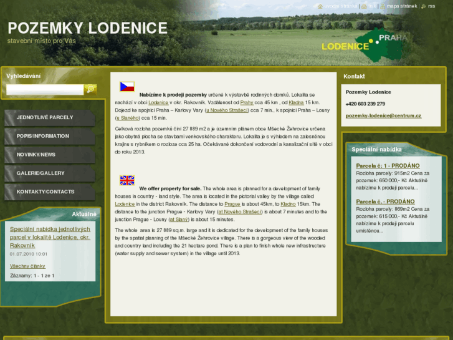
Task: Open the Všechny články link
Action: click(27, 266)
